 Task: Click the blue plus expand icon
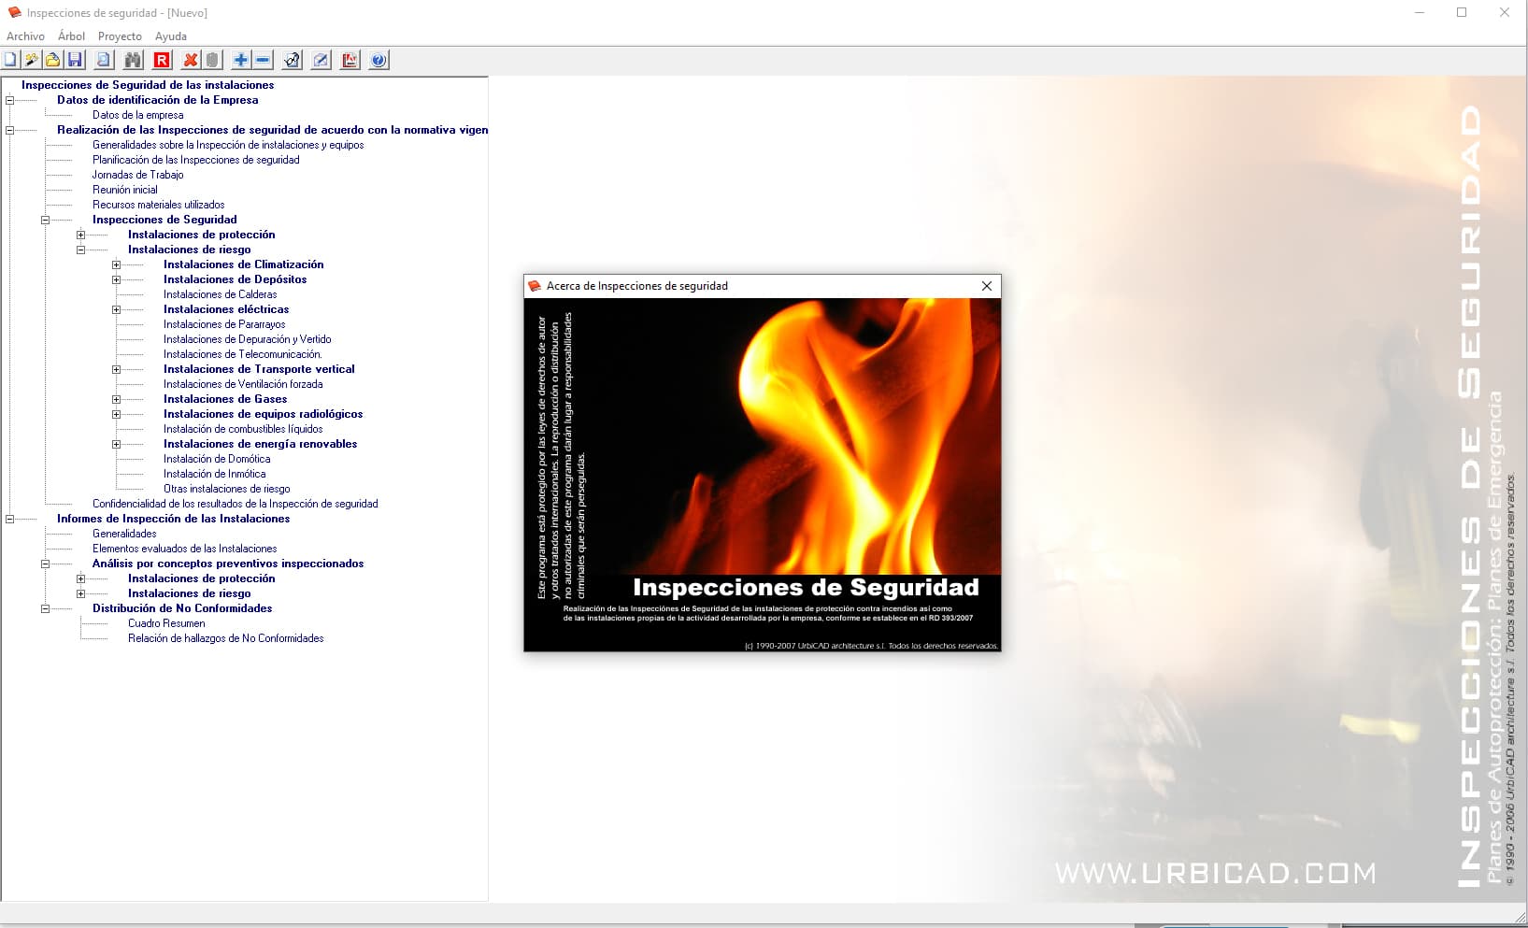pyautogui.click(x=241, y=60)
